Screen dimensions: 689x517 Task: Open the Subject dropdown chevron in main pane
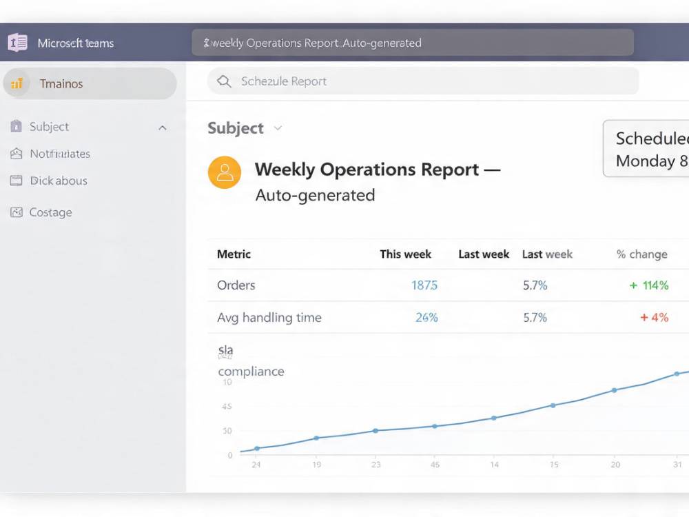pyautogui.click(x=278, y=128)
